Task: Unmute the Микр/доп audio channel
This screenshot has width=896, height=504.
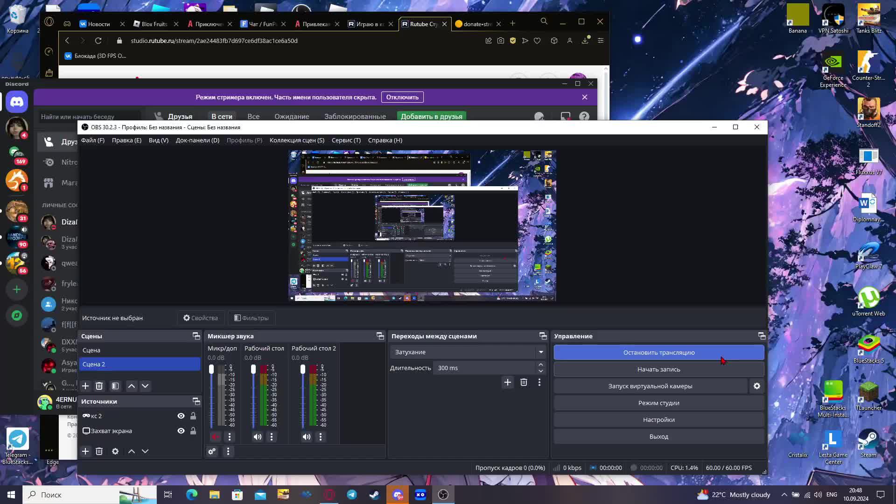Action: click(x=215, y=437)
